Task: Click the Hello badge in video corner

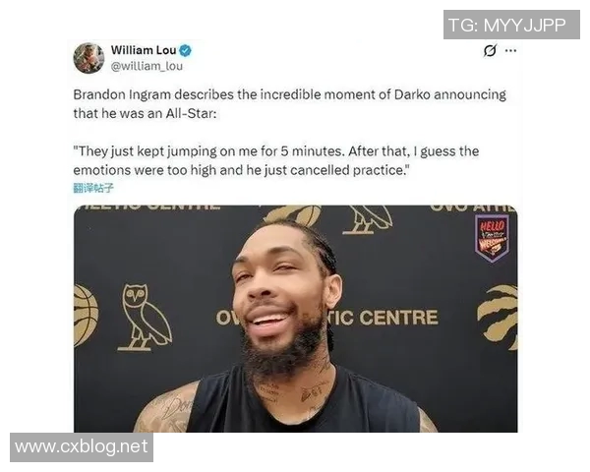Action: (x=492, y=238)
